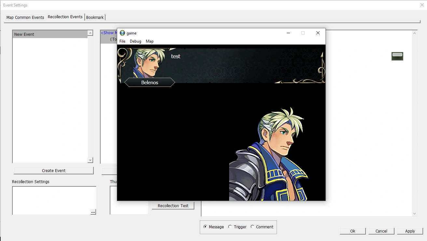Open the File menu in game window
Image resolution: width=427 pixels, height=241 pixels.
tap(122, 41)
